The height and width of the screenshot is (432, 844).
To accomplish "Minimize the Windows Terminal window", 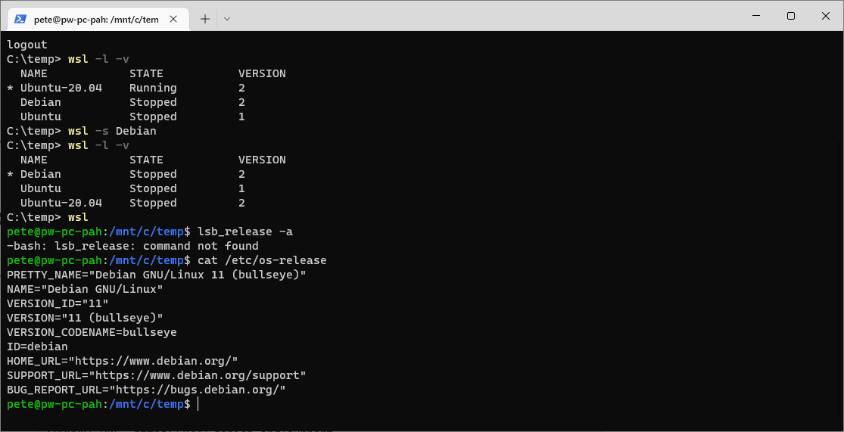I will 756,16.
